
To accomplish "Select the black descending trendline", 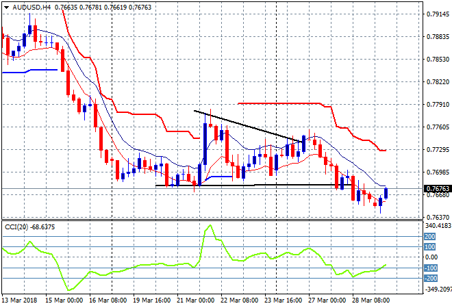I will (247, 126).
